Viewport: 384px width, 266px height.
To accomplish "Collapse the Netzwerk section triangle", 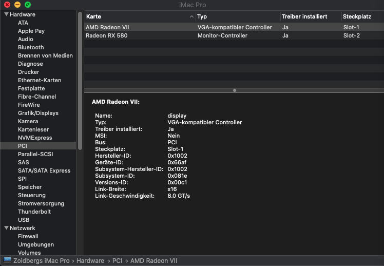I will pos(6,228).
